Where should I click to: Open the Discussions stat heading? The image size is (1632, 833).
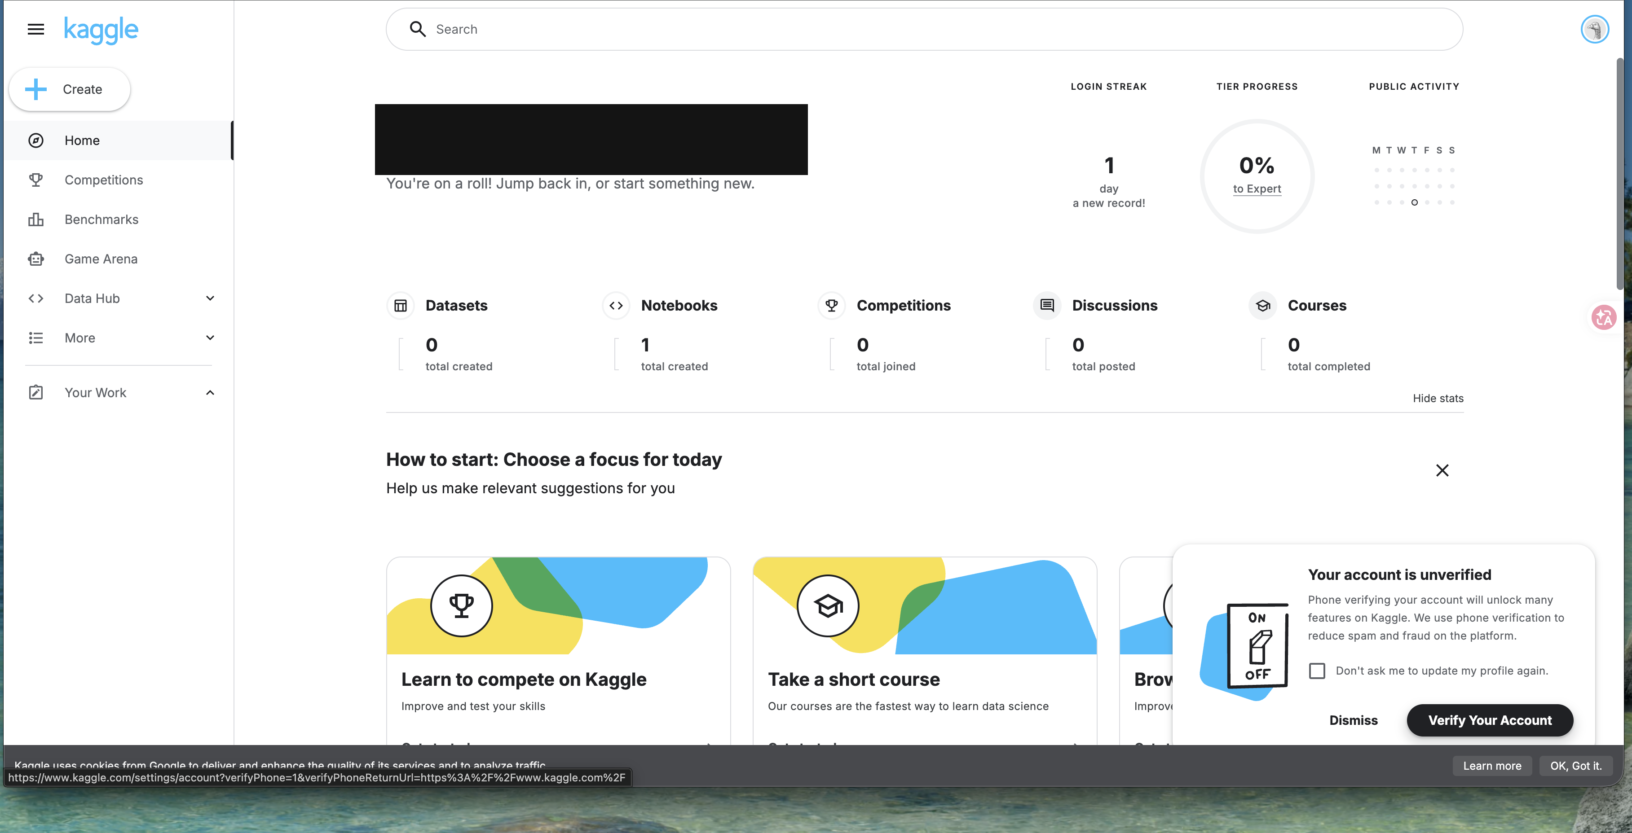click(x=1114, y=306)
